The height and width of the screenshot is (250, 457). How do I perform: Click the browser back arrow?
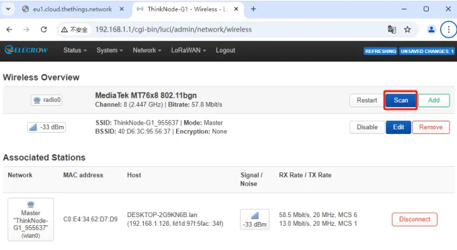coord(9,29)
